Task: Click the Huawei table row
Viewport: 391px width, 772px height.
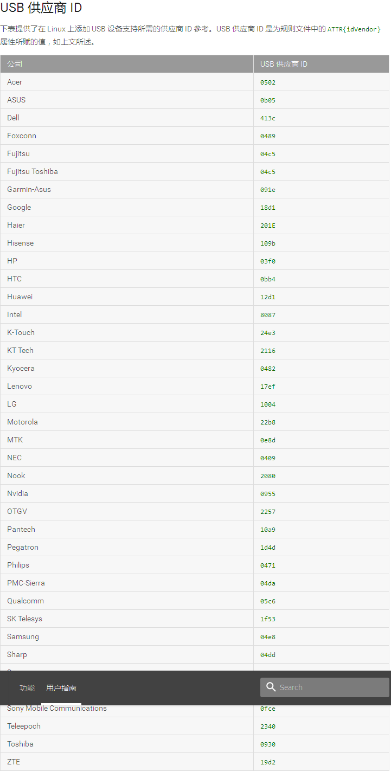Action: coord(195,297)
